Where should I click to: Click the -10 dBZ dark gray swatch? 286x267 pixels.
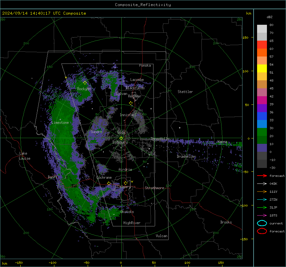tap(262, 164)
